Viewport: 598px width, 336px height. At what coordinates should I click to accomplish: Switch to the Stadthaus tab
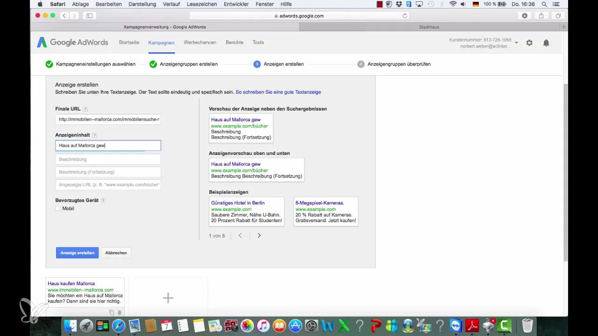point(429,27)
